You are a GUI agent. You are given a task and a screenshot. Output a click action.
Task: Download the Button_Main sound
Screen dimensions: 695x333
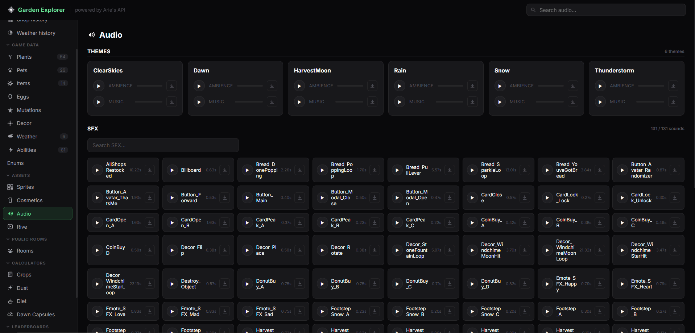coord(300,197)
